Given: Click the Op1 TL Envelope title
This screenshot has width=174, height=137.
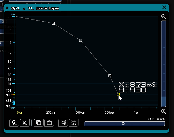Looking at the screenshot, I should (x=32, y=8).
